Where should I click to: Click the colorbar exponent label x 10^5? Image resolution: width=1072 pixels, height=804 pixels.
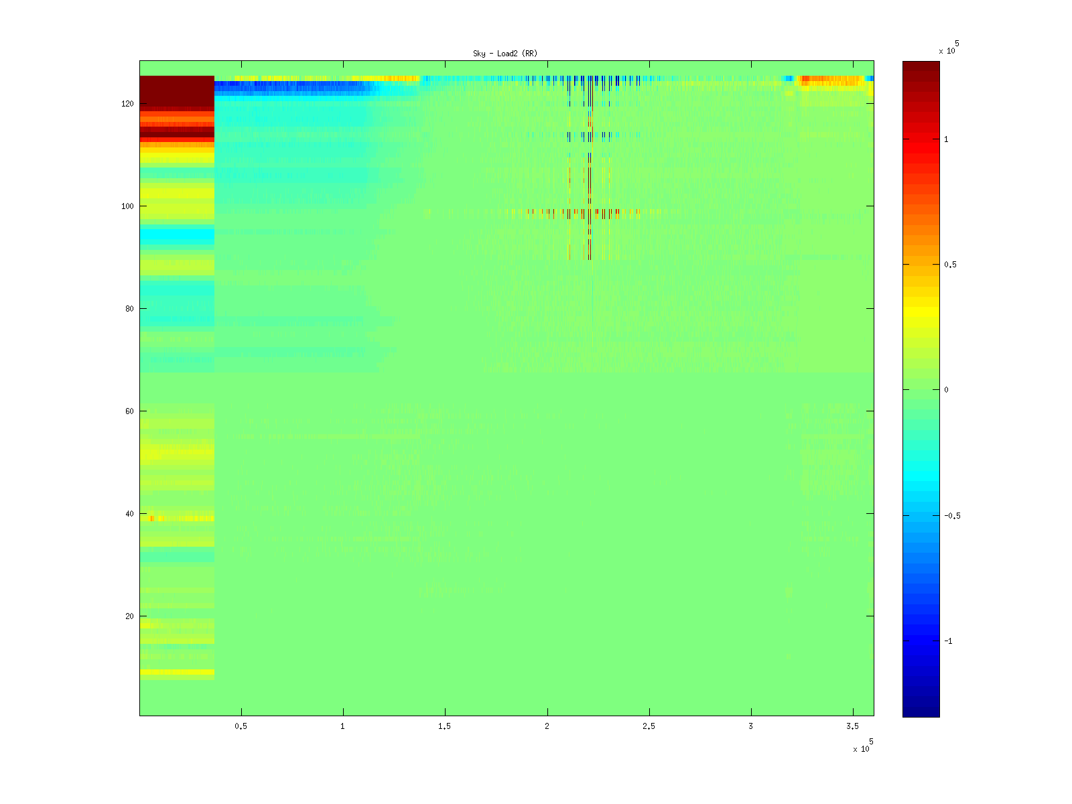pyautogui.click(x=948, y=48)
